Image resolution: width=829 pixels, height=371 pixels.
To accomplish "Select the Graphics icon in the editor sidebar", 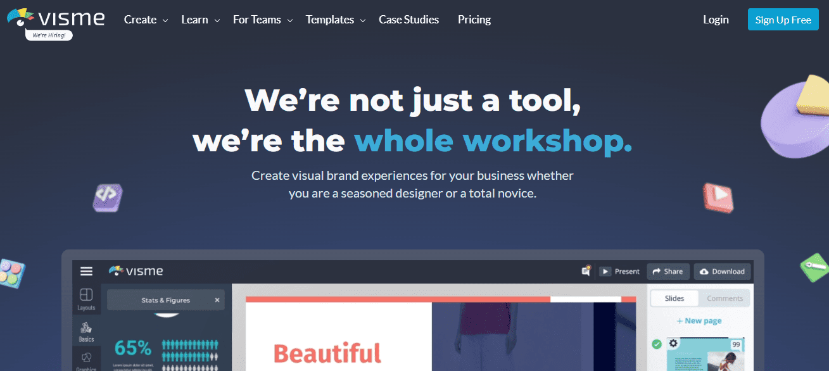I will pos(86,361).
